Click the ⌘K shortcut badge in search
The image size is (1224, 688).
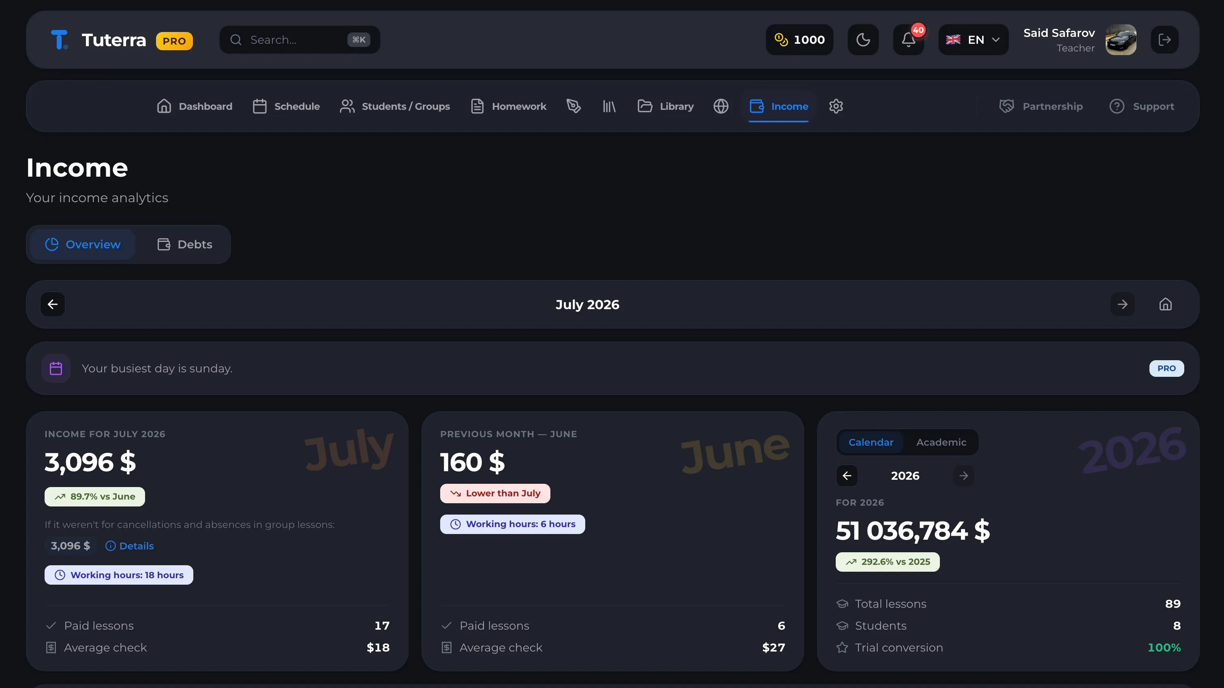pyautogui.click(x=359, y=40)
